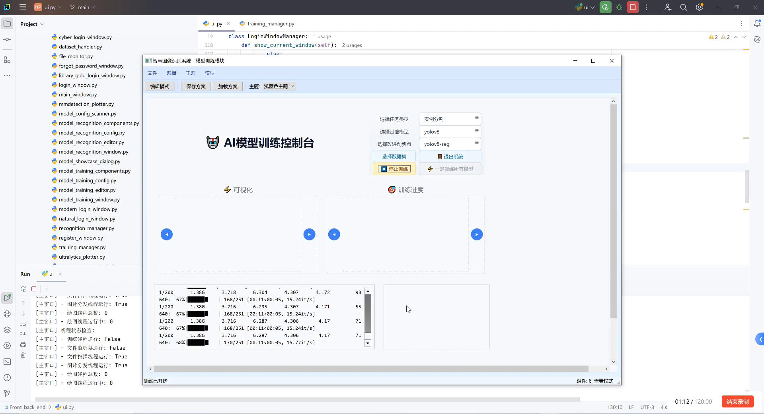The height and width of the screenshot is (414, 764).
Task: Click the training window horizontal scrollbar
Action: [371, 369]
